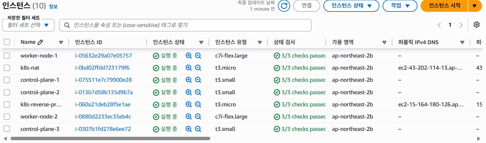Check the worker-node-2 row checkbox
Viewport: 486px width, 143px height.
click(x=7, y=117)
